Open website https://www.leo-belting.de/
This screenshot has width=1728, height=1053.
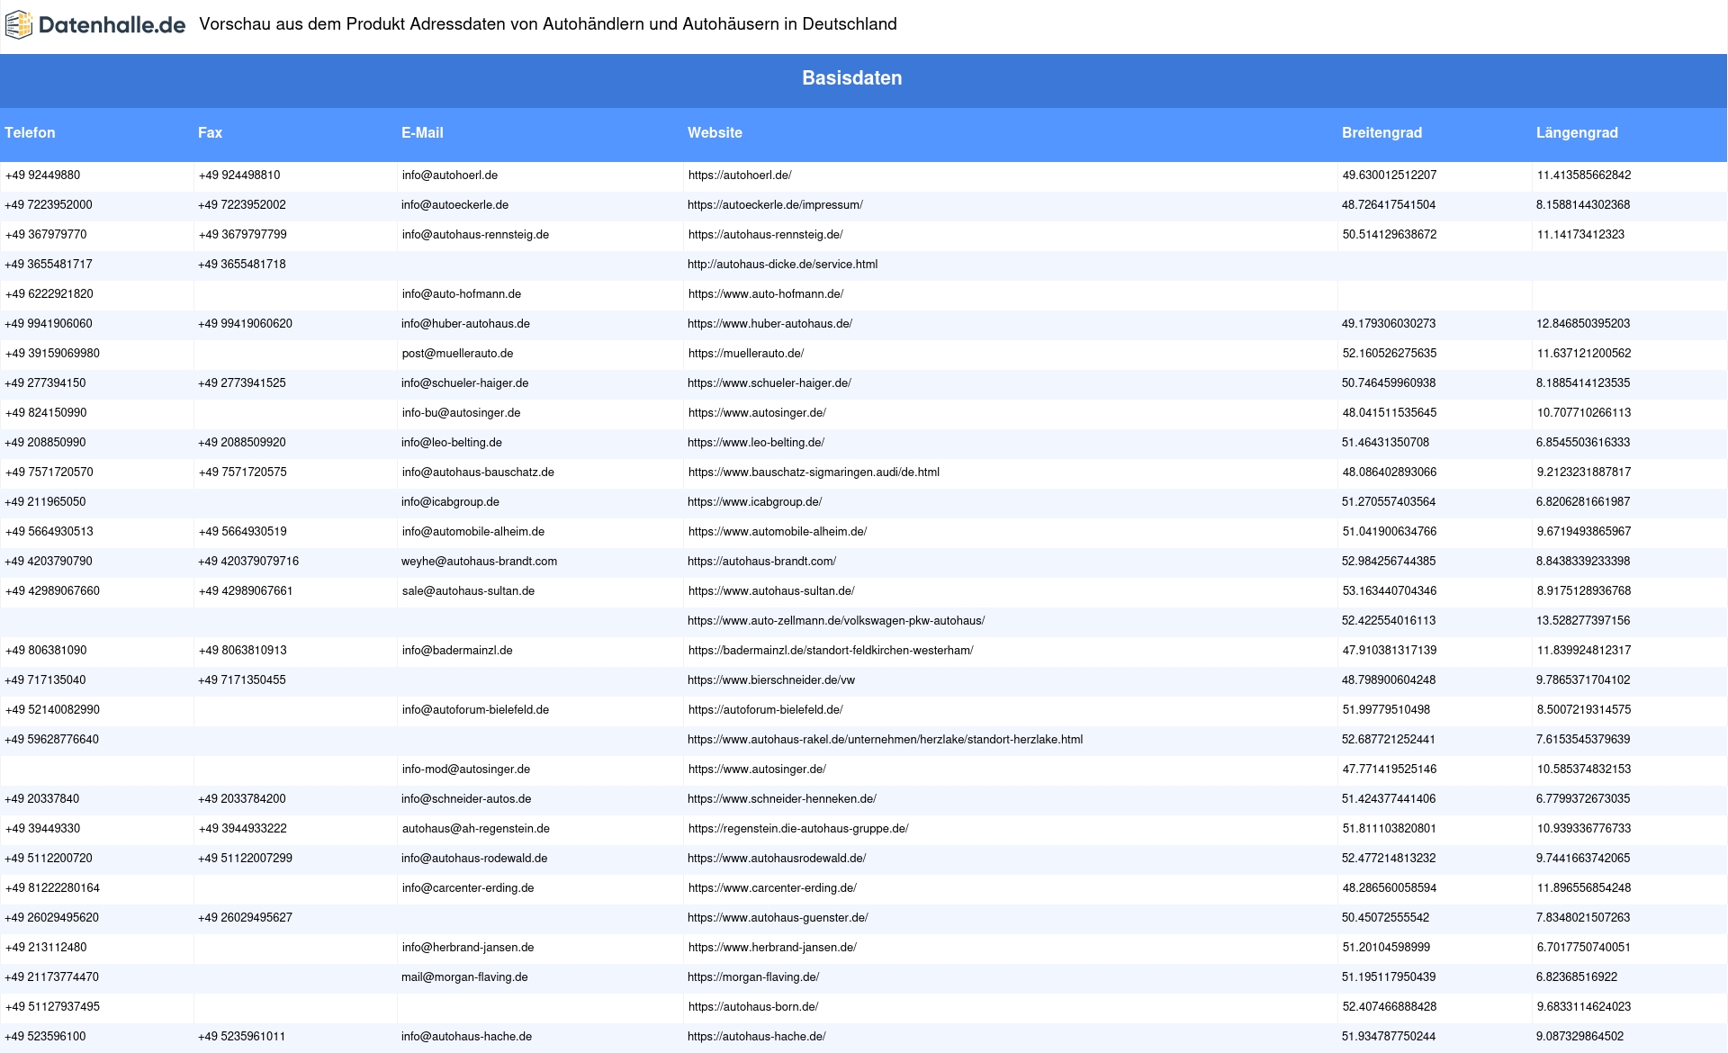coord(756,443)
